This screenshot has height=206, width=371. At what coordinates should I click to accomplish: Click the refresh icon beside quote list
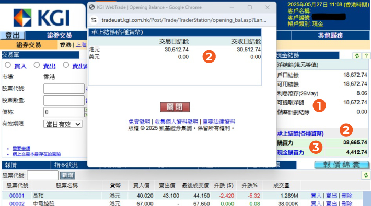(366, 175)
